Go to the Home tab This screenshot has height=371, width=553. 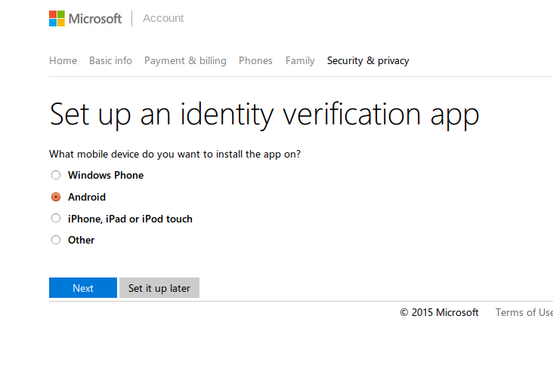63,60
